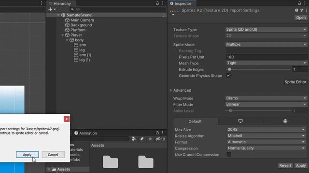Click the Project search-by-type icon
Screen dimensions: 309x173
click(134, 139)
